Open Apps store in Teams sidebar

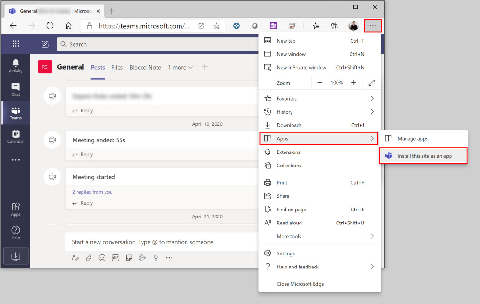pyautogui.click(x=15, y=209)
